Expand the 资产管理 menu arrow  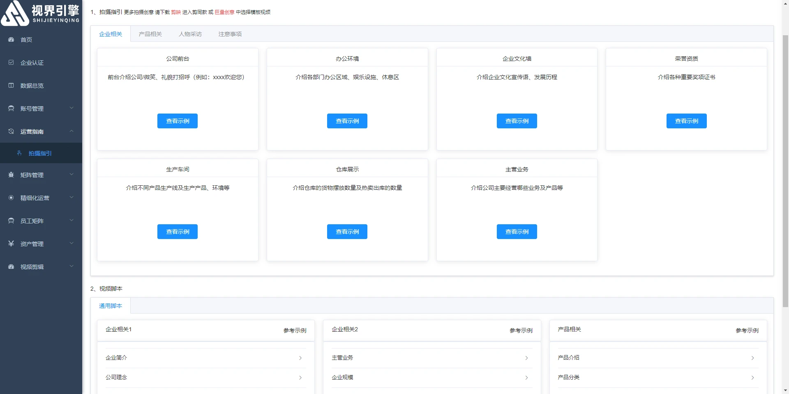coord(72,244)
